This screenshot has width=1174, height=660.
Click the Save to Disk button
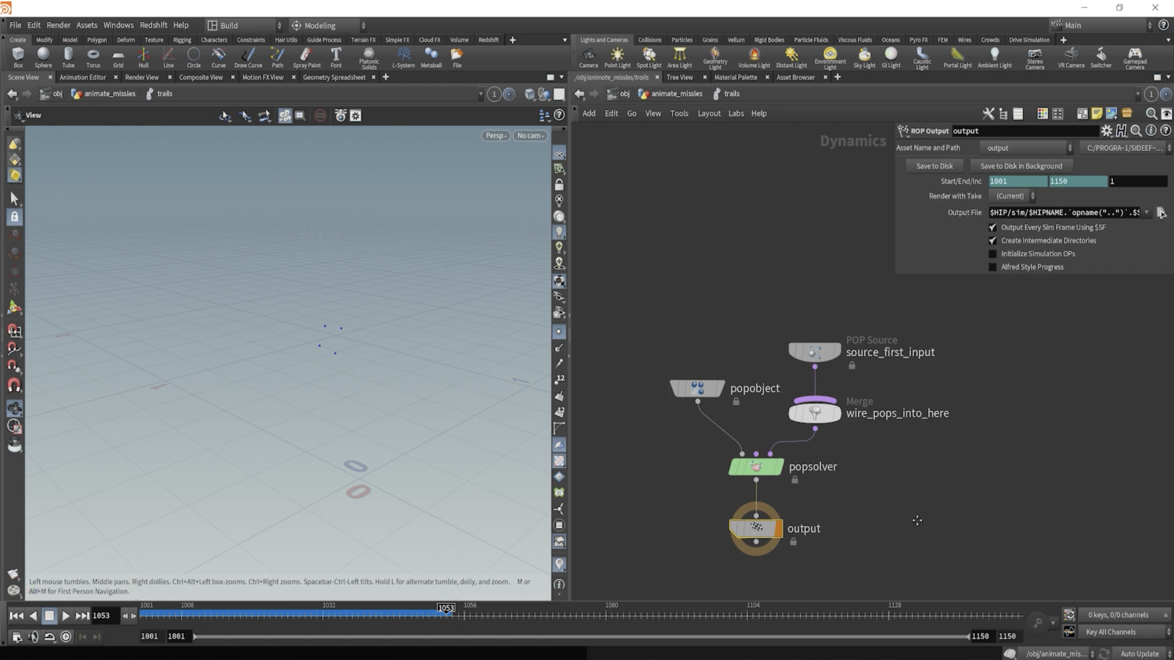click(934, 166)
